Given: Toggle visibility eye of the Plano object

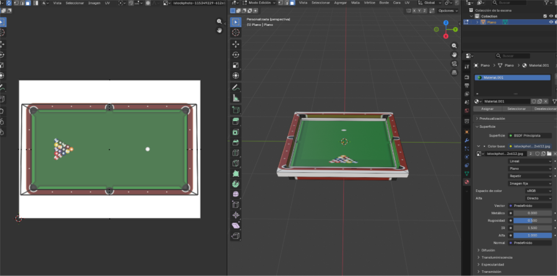Looking at the screenshot, I should pos(550,22).
